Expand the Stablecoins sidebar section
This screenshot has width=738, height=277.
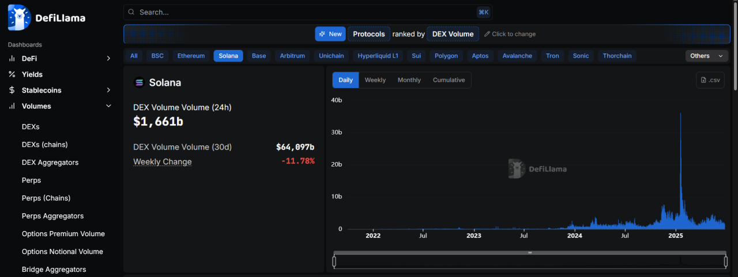point(108,90)
